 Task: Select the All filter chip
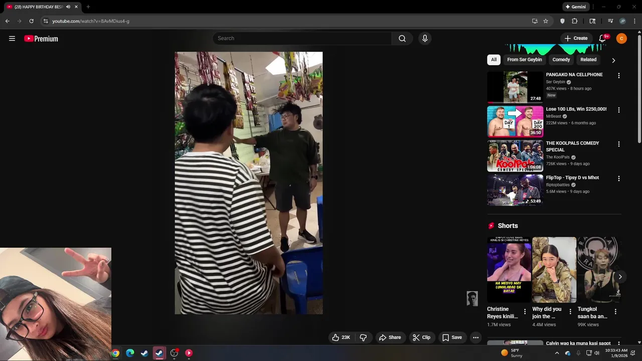tap(494, 60)
